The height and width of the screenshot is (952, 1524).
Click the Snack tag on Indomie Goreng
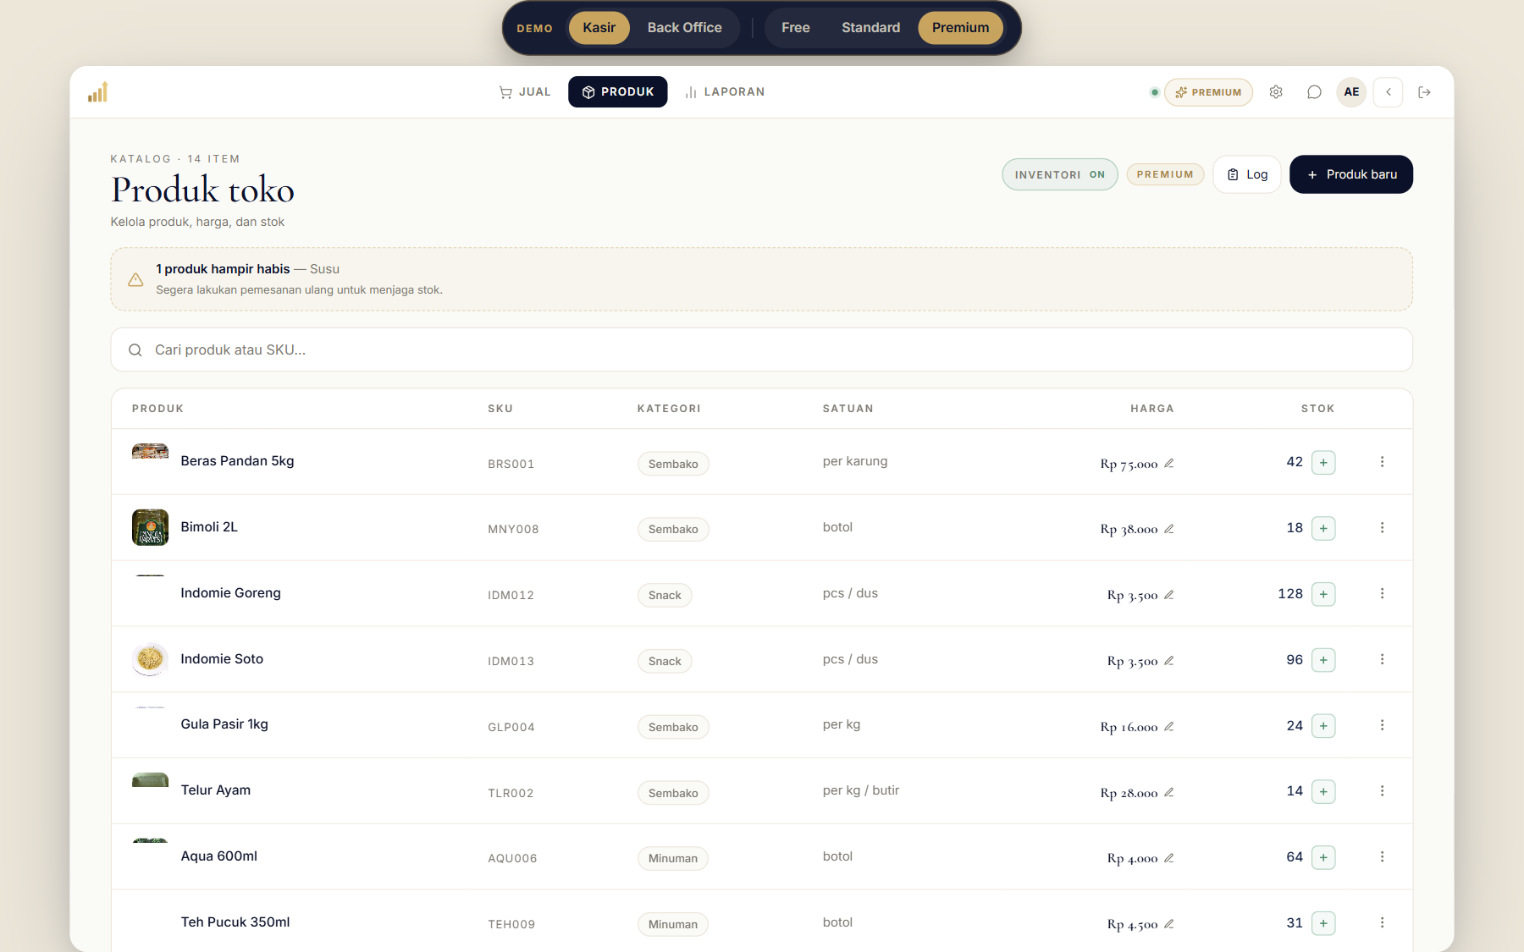tap(665, 595)
